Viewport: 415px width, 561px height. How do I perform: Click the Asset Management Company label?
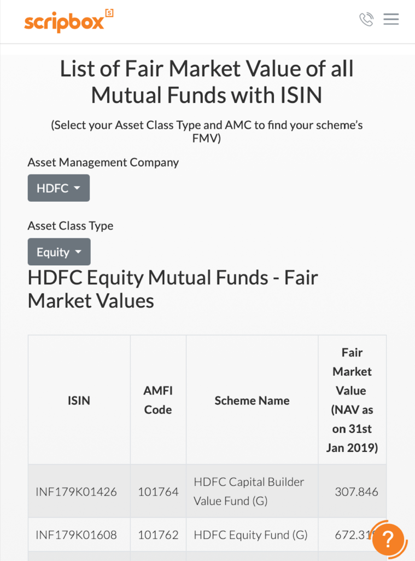[x=103, y=162]
